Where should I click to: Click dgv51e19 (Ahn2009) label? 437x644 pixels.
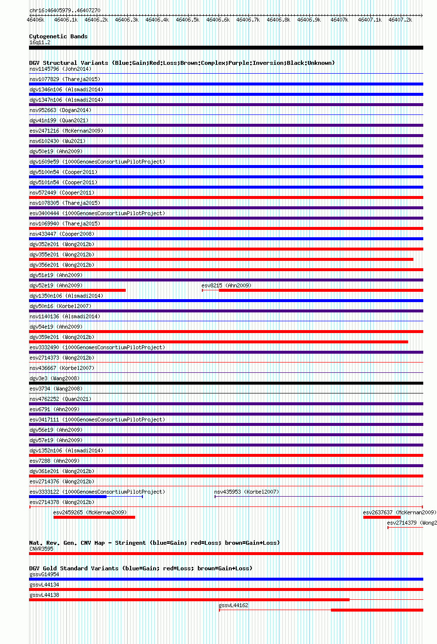56,275
